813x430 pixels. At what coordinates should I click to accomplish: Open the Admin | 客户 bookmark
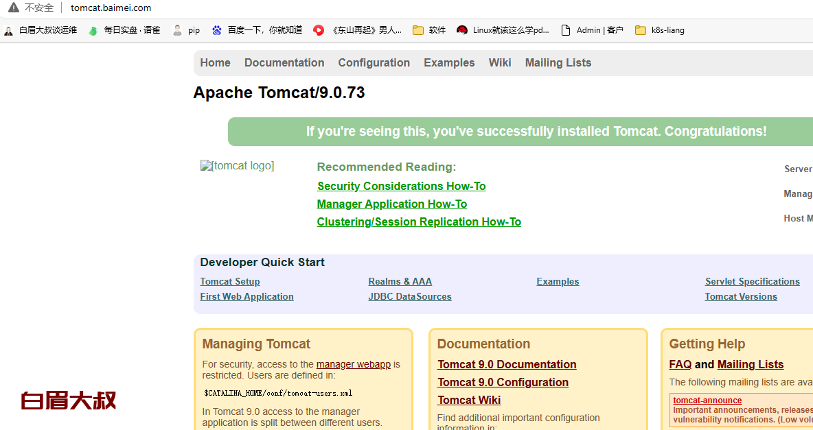click(592, 30)
